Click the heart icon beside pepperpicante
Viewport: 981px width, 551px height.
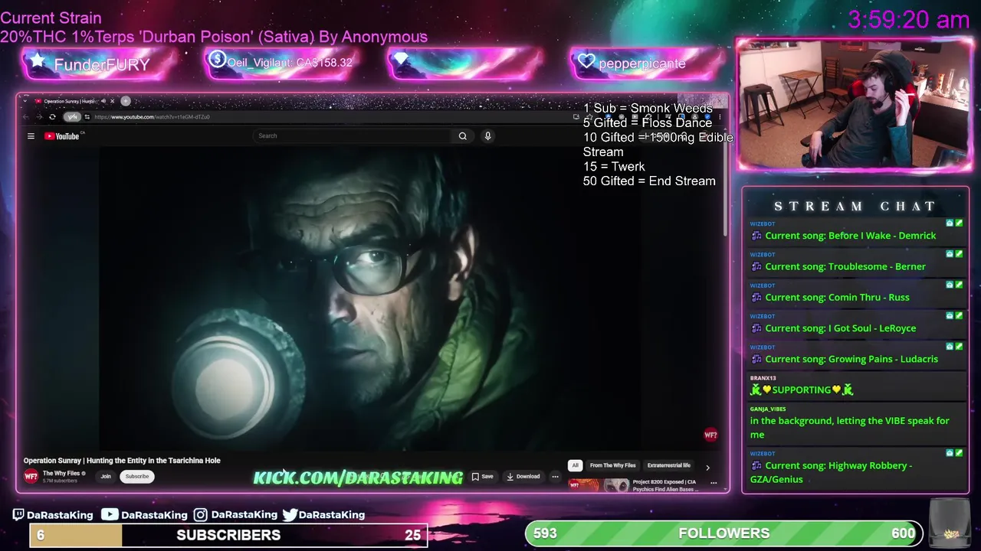coord(587,61)
